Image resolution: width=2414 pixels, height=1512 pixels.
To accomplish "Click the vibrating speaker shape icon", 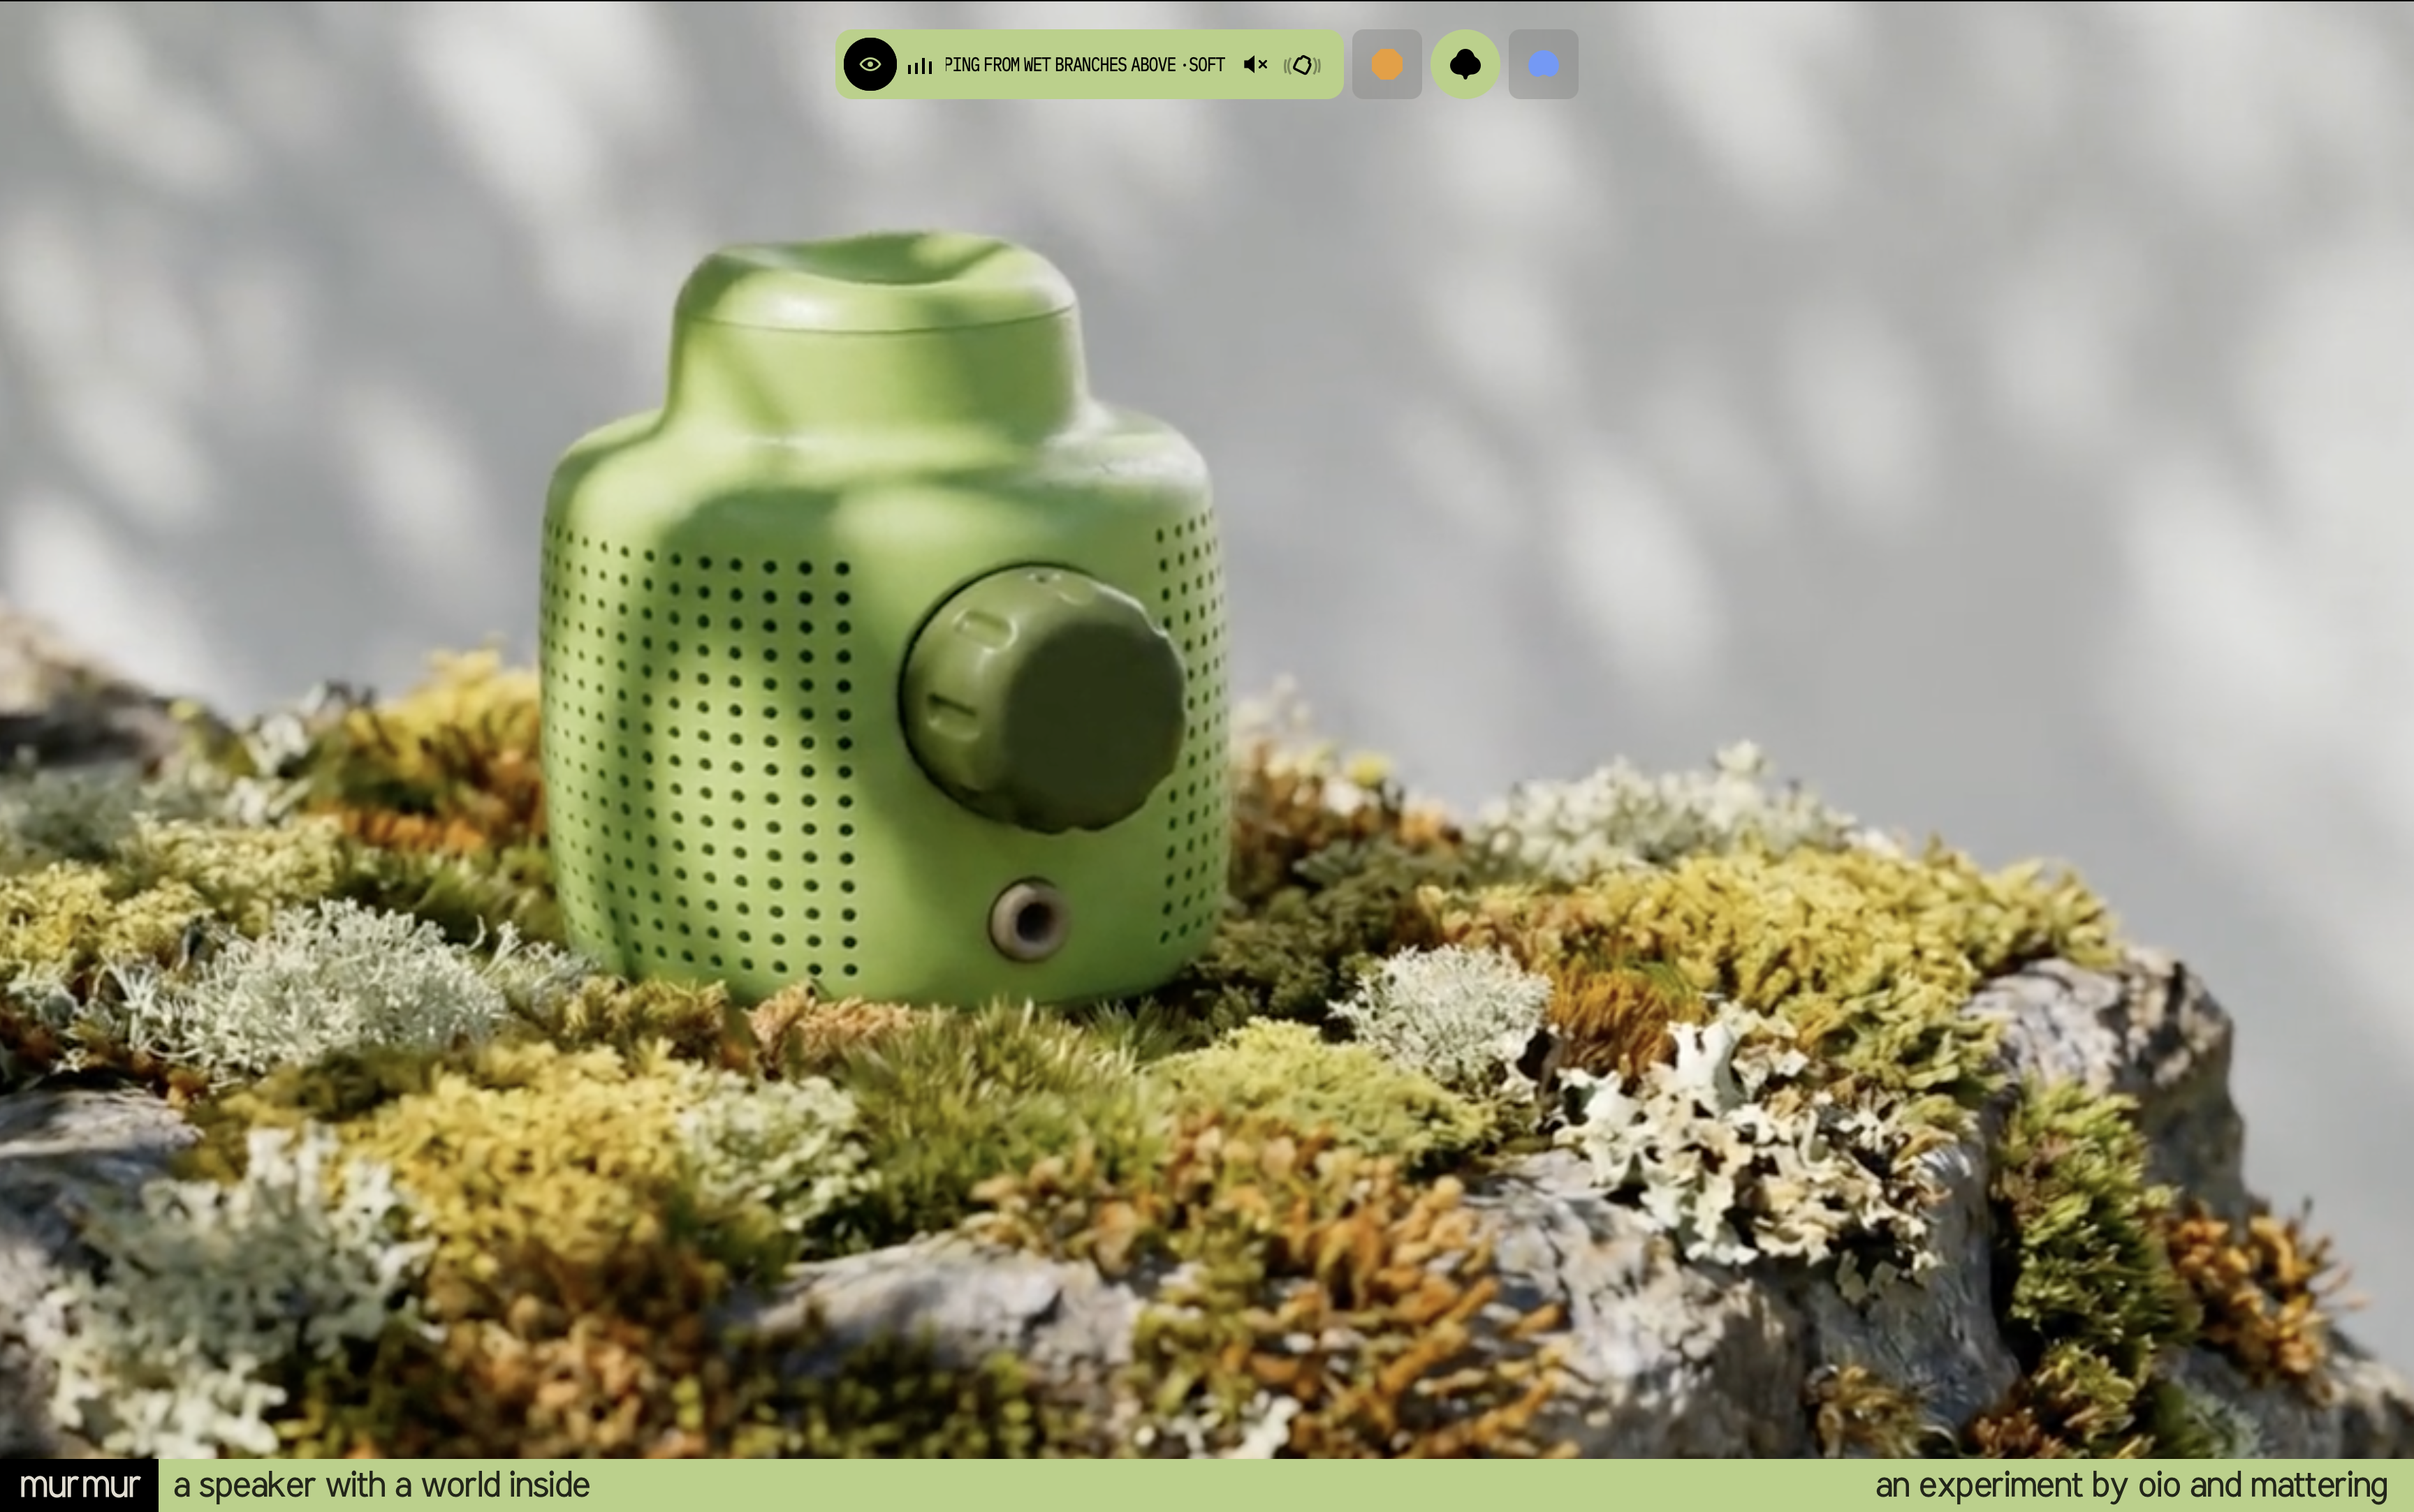I will (1301, 65).
